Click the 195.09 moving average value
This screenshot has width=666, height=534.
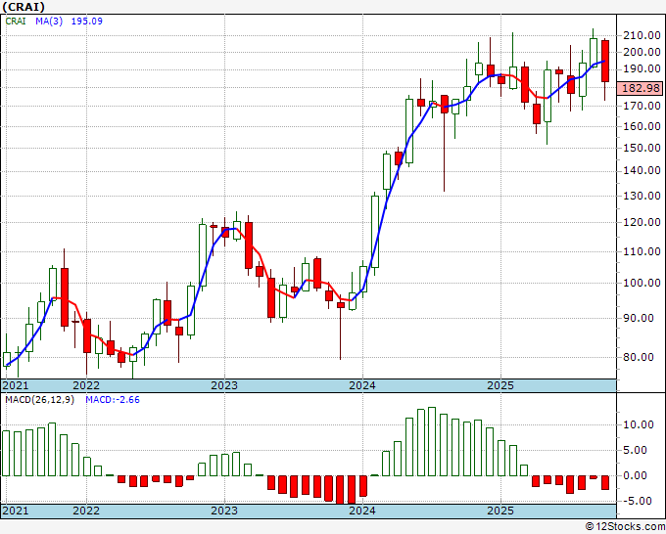[x=86, y=21]
